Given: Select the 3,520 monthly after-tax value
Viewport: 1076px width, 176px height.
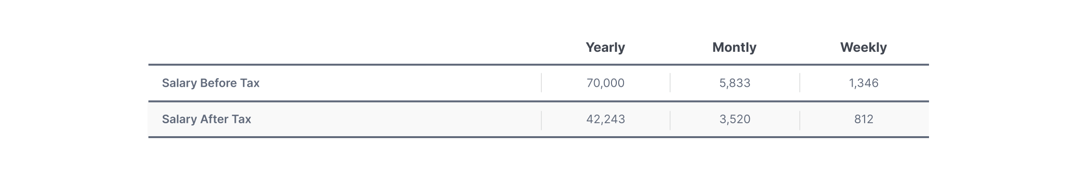Looking at the screenshot, I should point(734,119).
